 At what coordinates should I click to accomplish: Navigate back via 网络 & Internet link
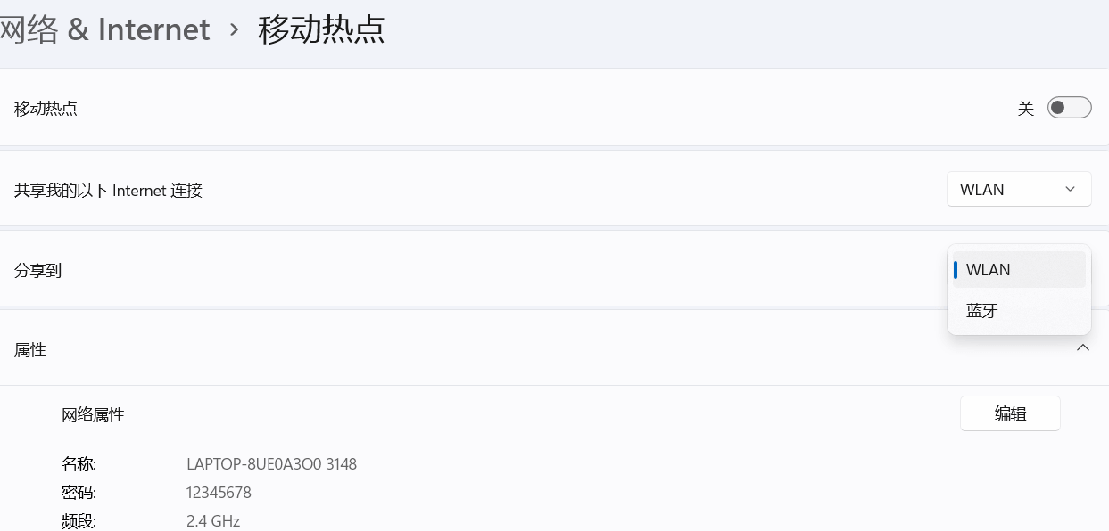coord(104,29)
